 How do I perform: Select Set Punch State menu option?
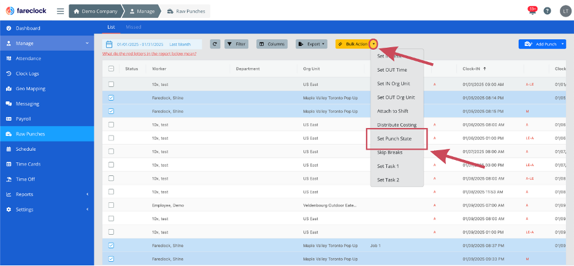pyautogui.click(x=394, y=139)
